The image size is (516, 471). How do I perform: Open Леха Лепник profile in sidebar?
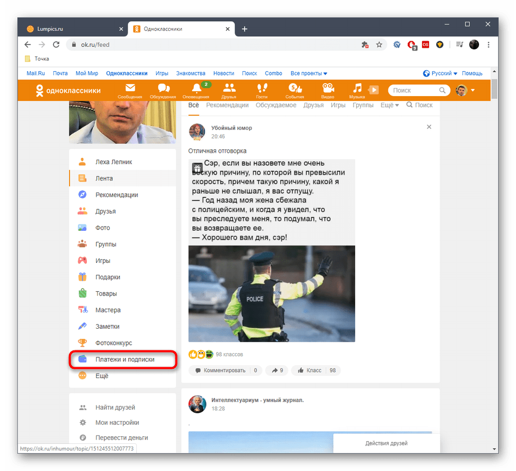pos(122,161)
